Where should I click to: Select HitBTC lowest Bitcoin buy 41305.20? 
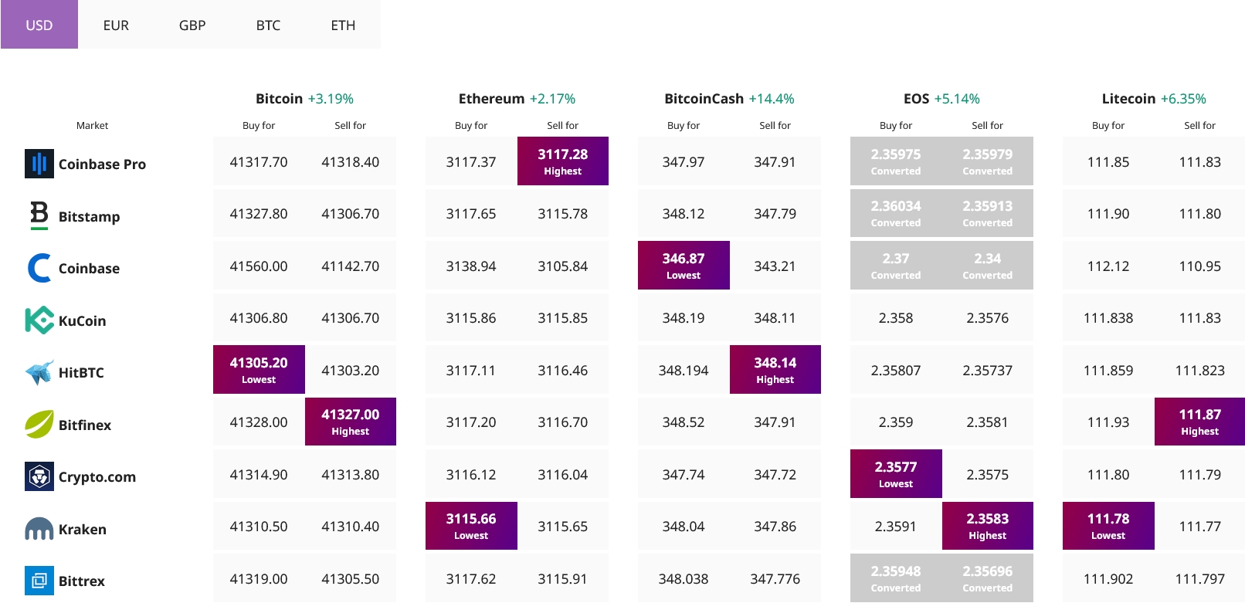click(259, 369)
